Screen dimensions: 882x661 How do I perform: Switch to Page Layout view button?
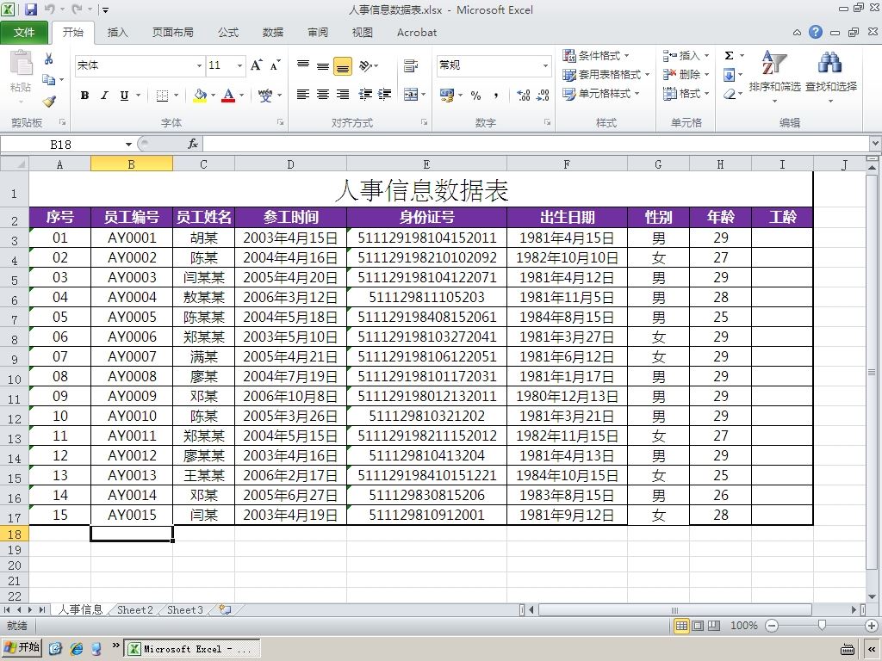click(x=698, y=626)
